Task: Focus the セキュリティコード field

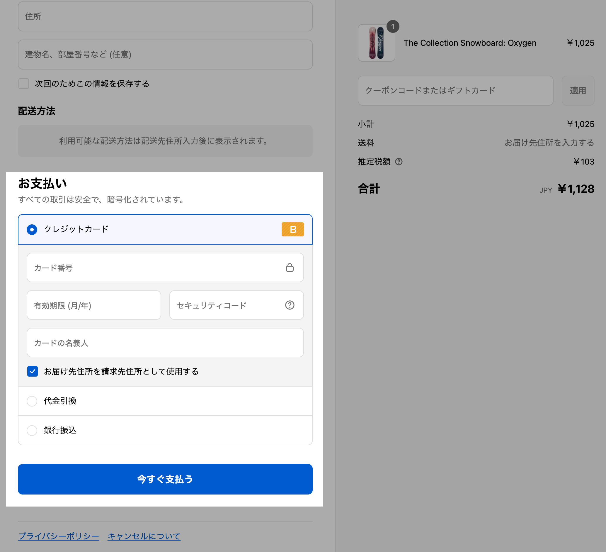Action: pos(236,305)
